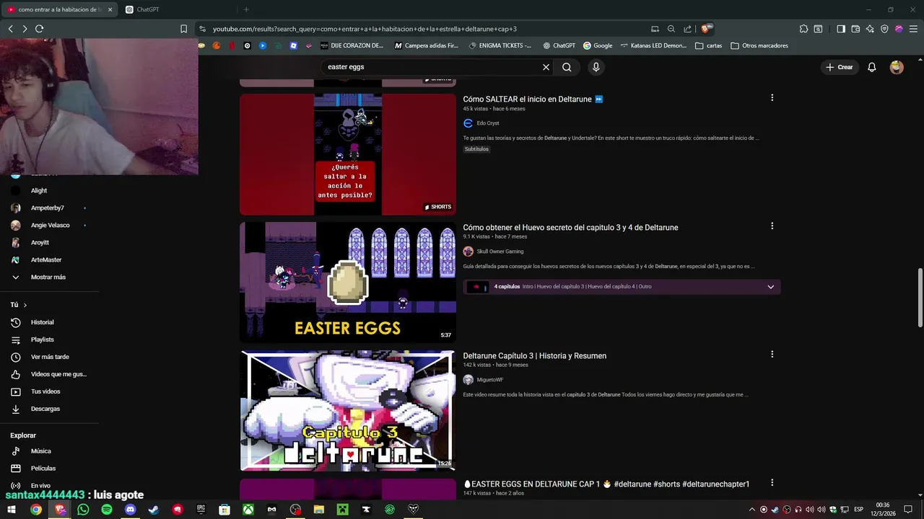Open the browser extensions puzzle icon
Screen dimensions: 924x519
803,29
